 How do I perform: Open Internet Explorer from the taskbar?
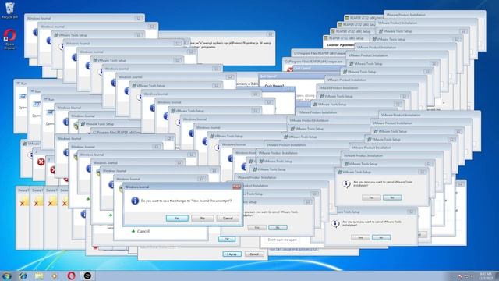click(x=23, y=276)
